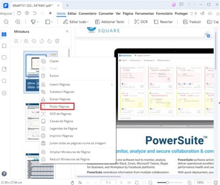
Task: Choose Reduzir Miniaturas de Página
Action: [77, 159]
